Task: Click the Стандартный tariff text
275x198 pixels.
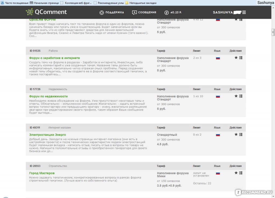Action: point(167,135)
